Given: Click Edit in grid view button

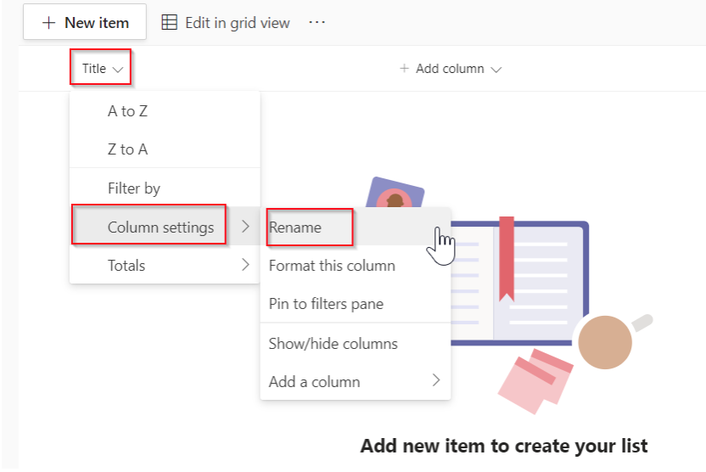Looking at the screenshot, I should tap(226, 23).
